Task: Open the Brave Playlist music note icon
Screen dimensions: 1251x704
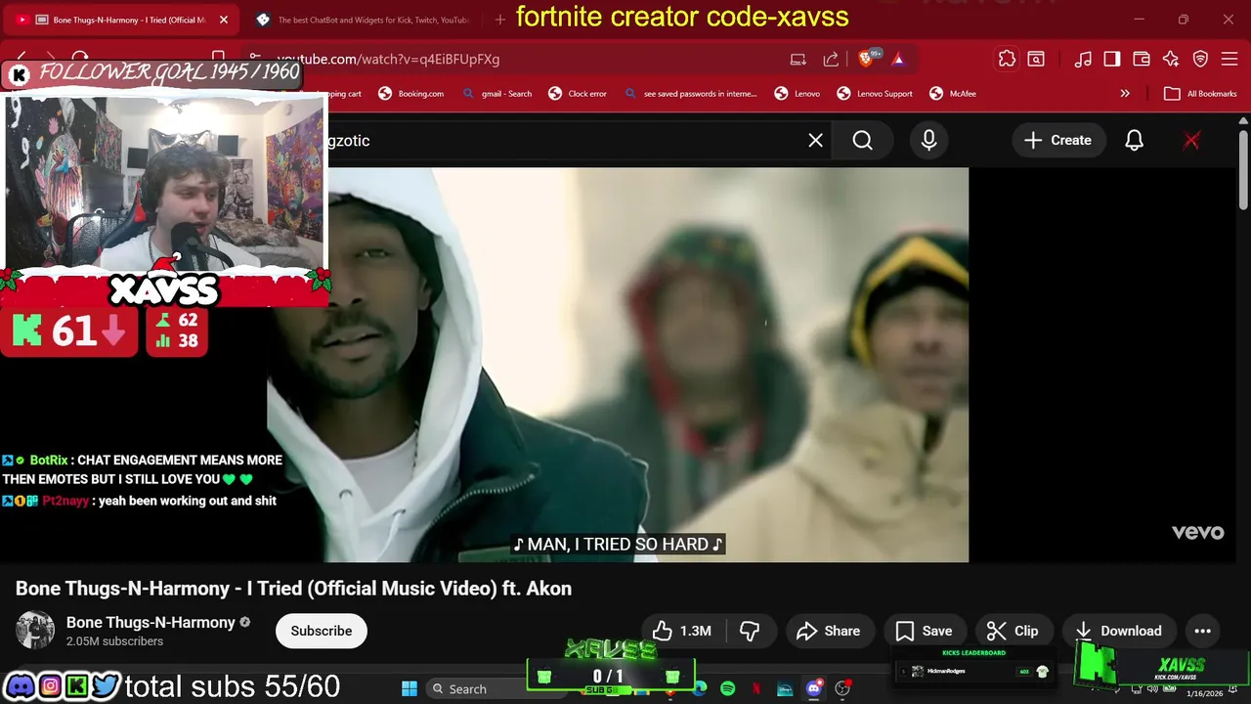Action: [1083, 60]
